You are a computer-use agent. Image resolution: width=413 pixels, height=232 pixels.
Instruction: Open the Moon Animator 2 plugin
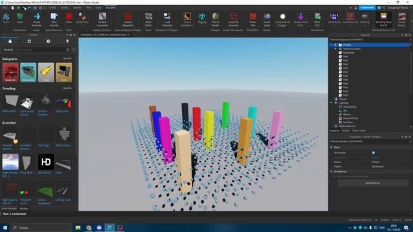(x=187, y=19)
